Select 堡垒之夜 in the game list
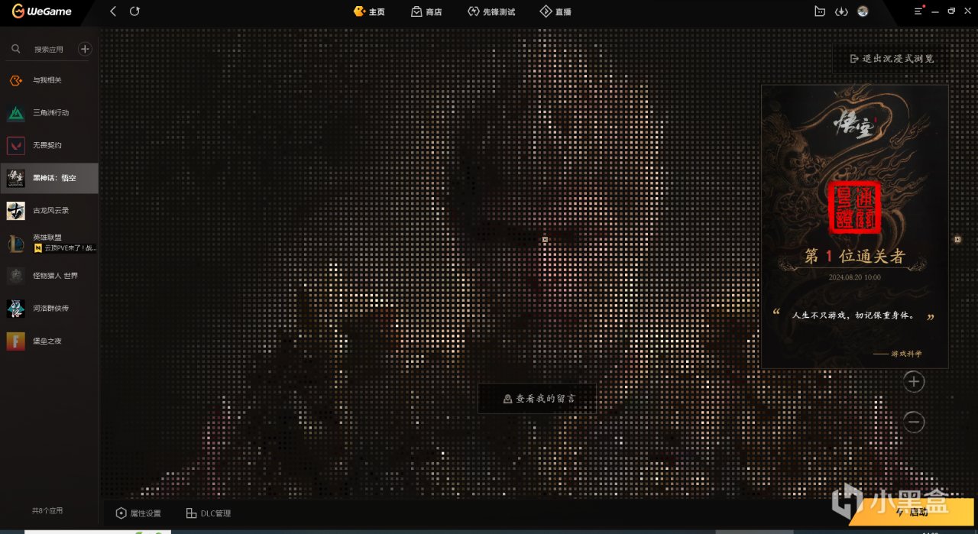Screen dimensions: 978x534 coord(49,341)
